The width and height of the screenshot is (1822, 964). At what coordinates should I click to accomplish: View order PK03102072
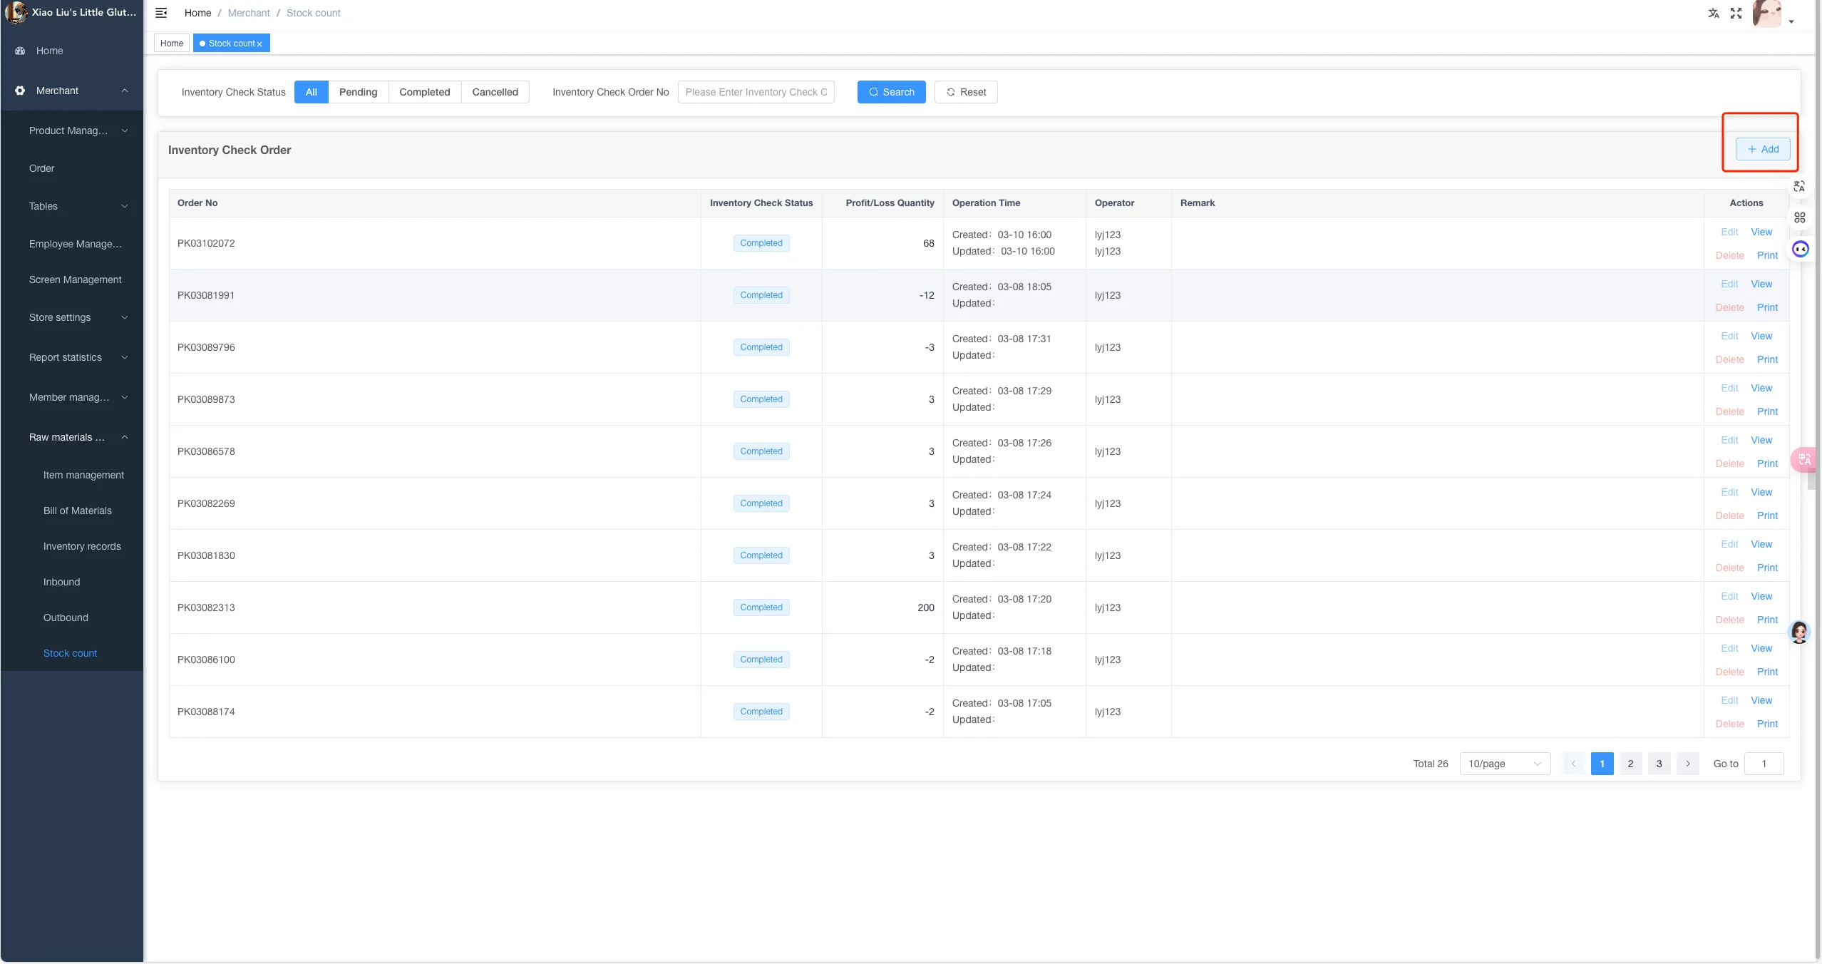(1761, 232)
